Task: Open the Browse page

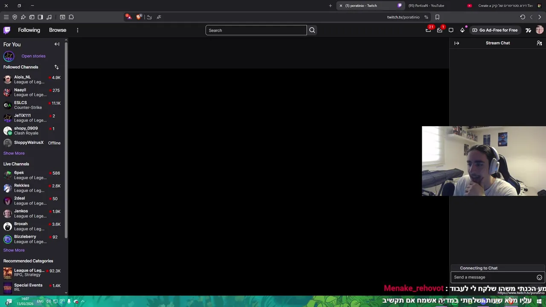Action: (x=58, y=30)
